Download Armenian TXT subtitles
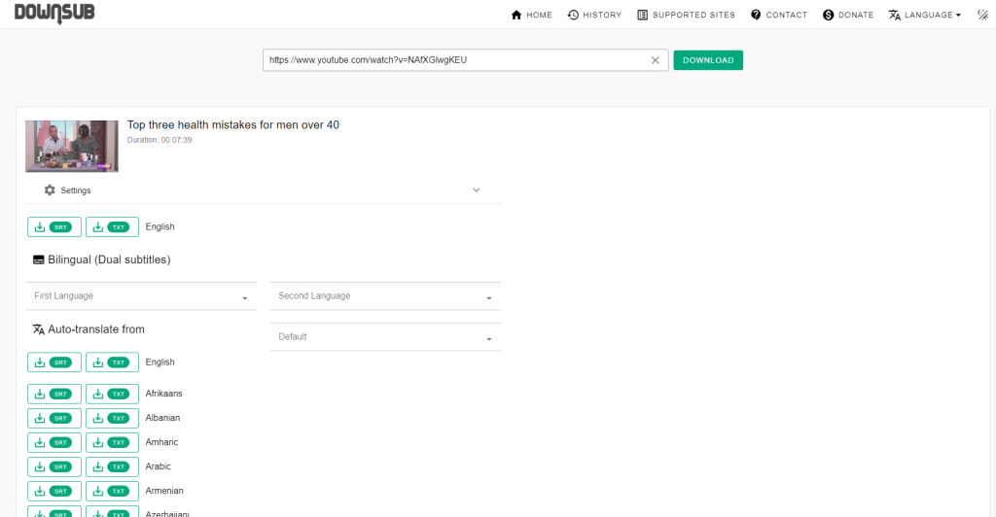The image size is (996, 517). [x=113, y=491]
